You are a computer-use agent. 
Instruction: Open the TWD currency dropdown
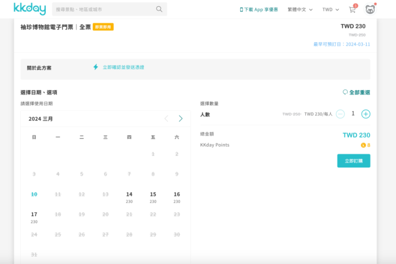(331, 10)
